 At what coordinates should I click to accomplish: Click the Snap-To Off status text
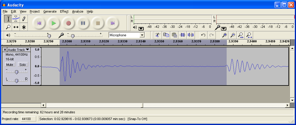point(138,119)
